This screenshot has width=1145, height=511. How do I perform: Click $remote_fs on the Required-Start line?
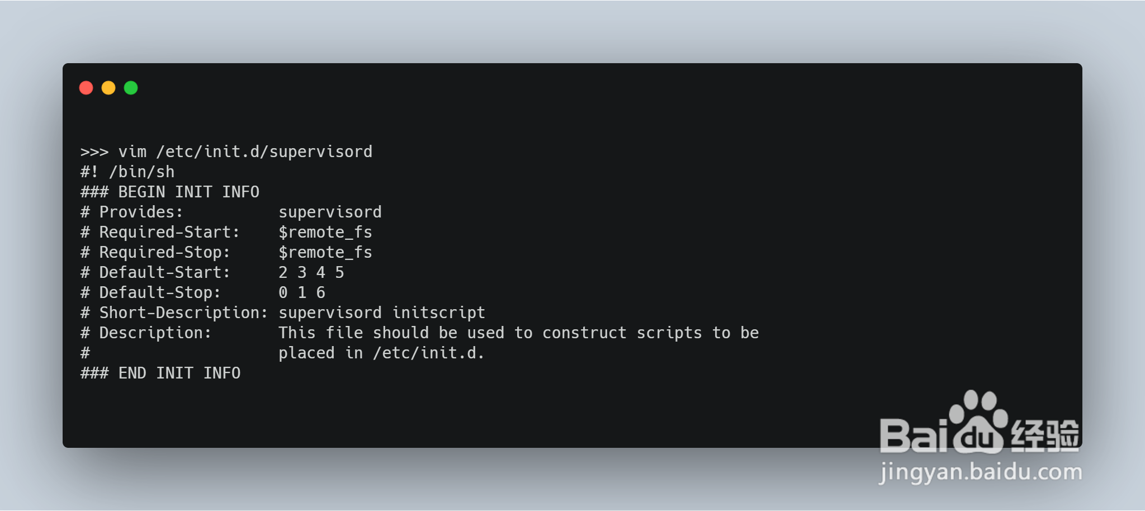[x=325, y=232]
